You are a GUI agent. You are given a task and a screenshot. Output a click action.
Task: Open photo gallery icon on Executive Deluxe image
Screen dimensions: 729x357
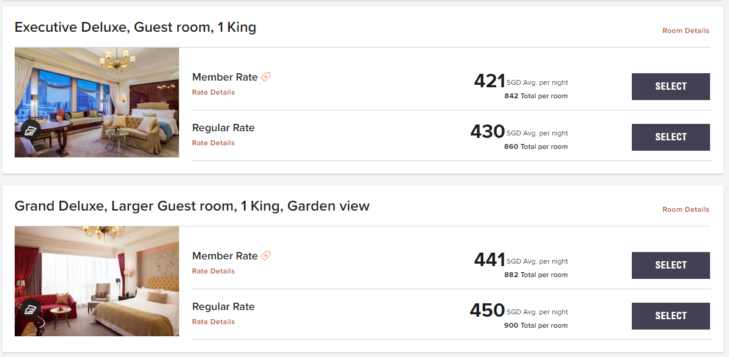pyautogui.click(x=31, y=130)
